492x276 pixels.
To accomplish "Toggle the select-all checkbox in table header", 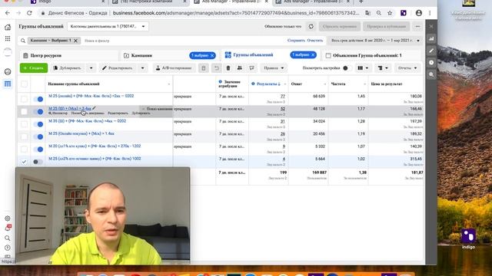I will tap(24, 84).
